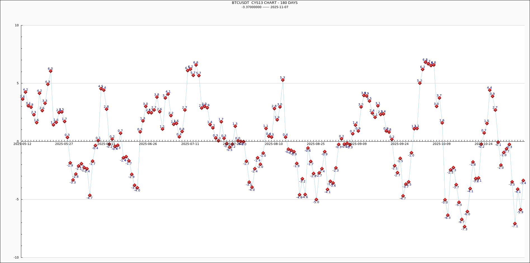Image resolution: width=530 pixels, height=263 pixels.
Task: Select the 5.3 peak data marker
Action: coord(283,80)
